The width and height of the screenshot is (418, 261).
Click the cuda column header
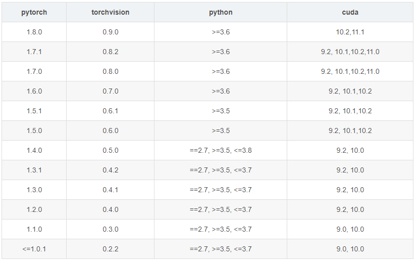(350, 12)
